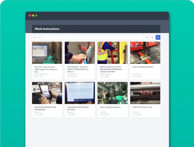Select title 'Tetra Pak General: Check JUMO register'

coord(46,69)
